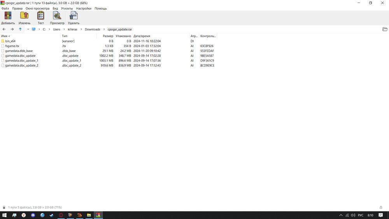Go up one level with blue arrow
389x219 pixels.
tap(20, 29)
